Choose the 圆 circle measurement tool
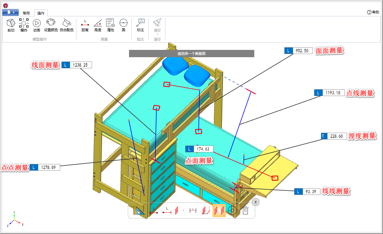The width and height of the screenshot is (383, 234). point(123,25)
